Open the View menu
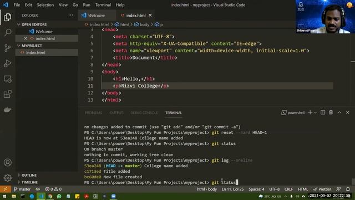This screenshot has height=200, width=355. [x=63, y=5]
